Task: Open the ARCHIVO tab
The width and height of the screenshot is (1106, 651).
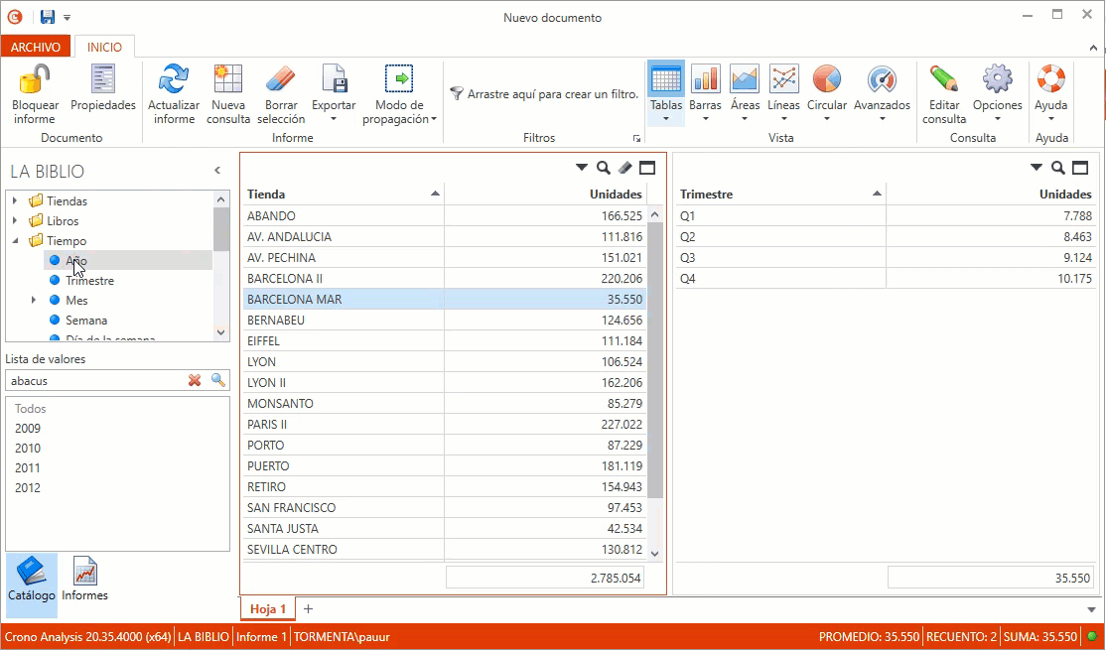Action: coord(36,47)
